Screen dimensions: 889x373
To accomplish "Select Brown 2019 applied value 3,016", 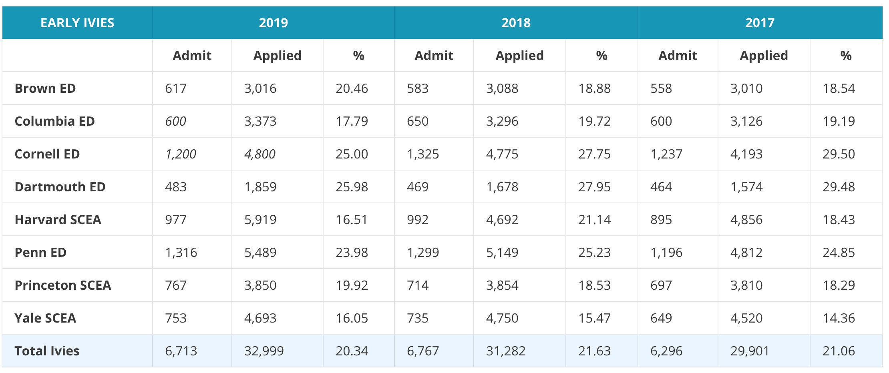I will pyautogui.click(x=260, y=88).
